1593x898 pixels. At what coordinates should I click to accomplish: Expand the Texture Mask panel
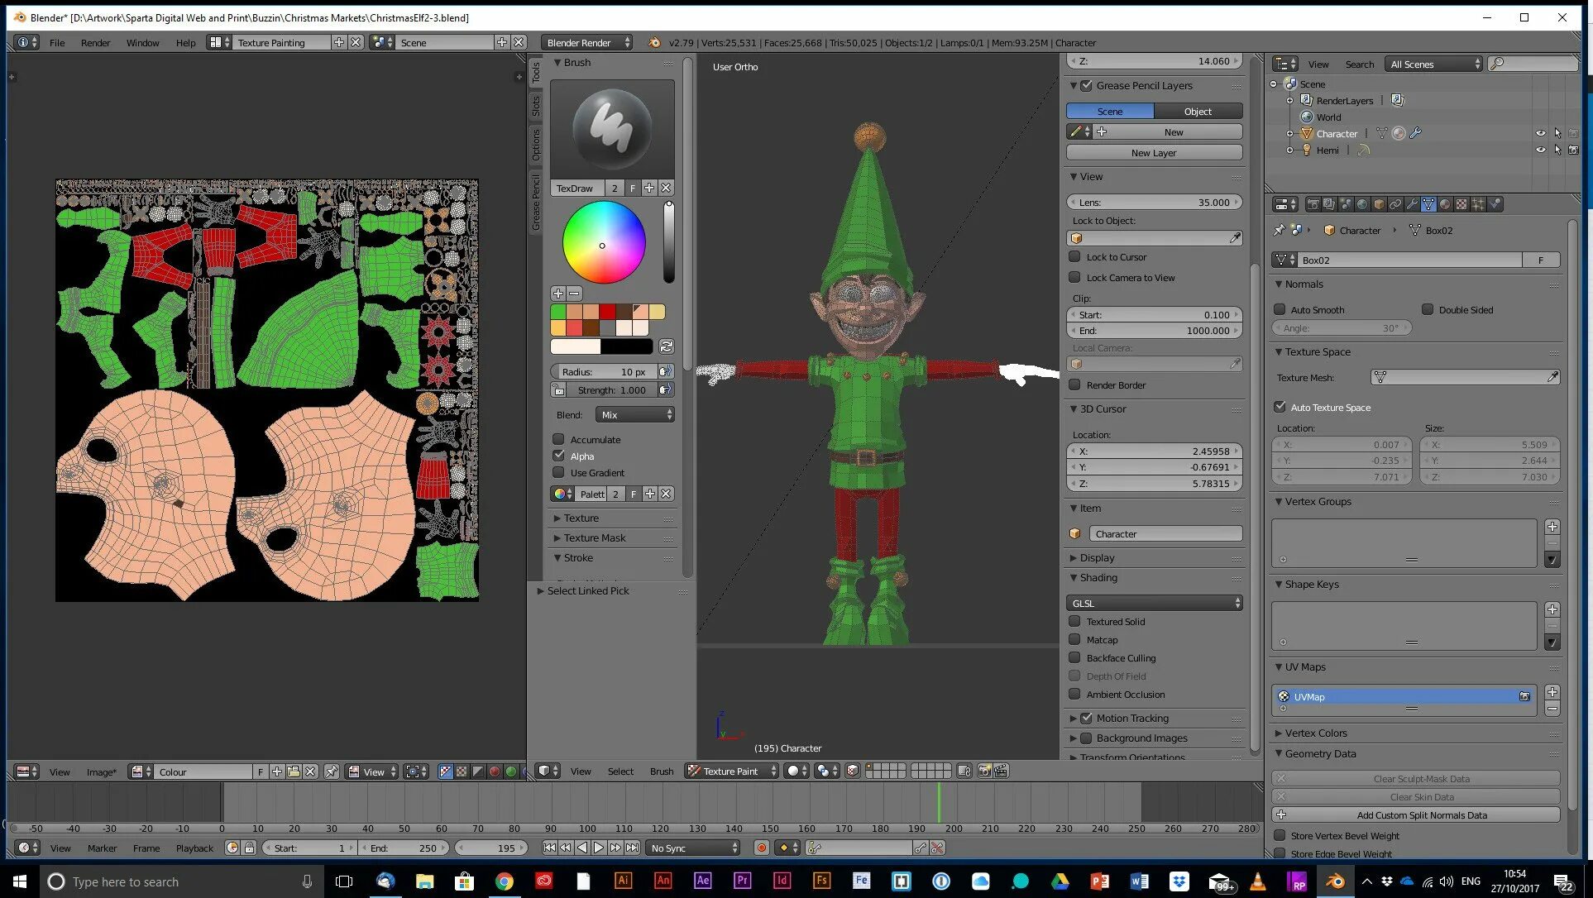tap(594, 537)
